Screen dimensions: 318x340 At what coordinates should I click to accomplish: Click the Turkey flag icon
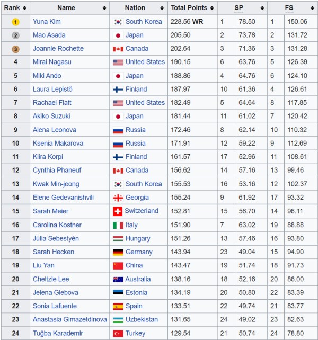(118, 334)
